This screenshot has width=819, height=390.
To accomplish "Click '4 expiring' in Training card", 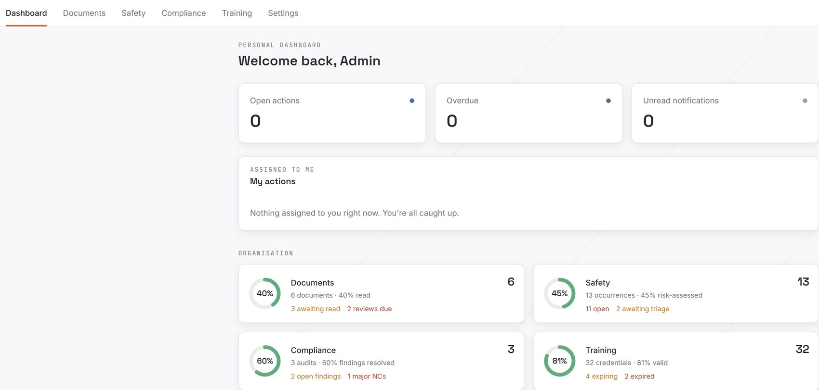I will tap(602, 376).
